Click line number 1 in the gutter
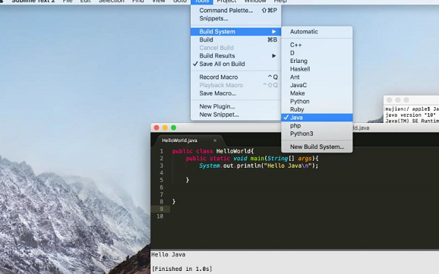439x274 pixels. tap(162, 151)
